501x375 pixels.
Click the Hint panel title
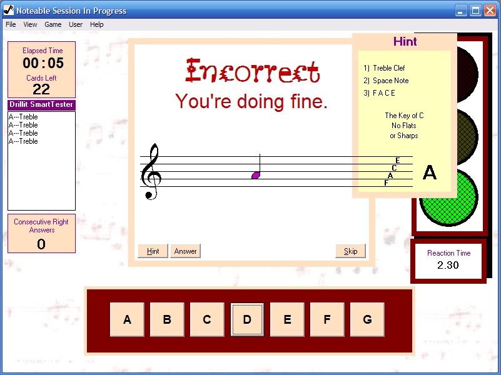click(405, 41)
